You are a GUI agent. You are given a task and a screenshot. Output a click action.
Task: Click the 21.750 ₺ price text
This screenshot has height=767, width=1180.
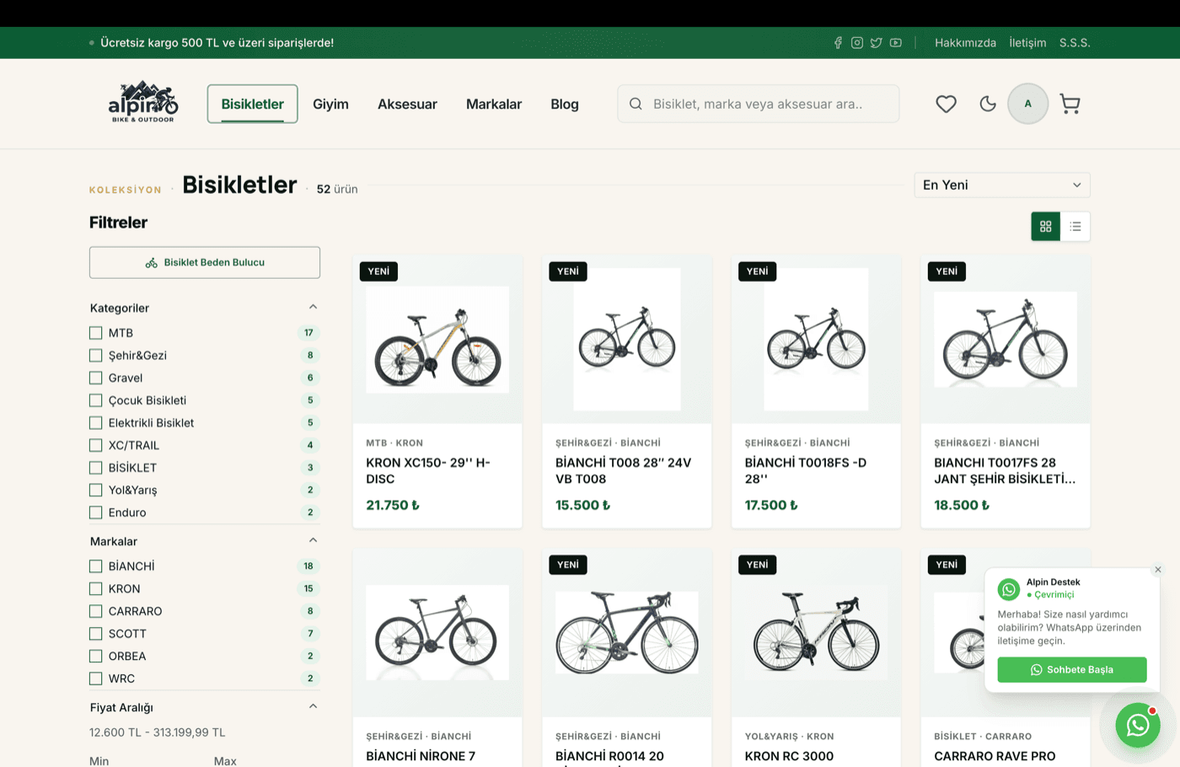(393, 505)
